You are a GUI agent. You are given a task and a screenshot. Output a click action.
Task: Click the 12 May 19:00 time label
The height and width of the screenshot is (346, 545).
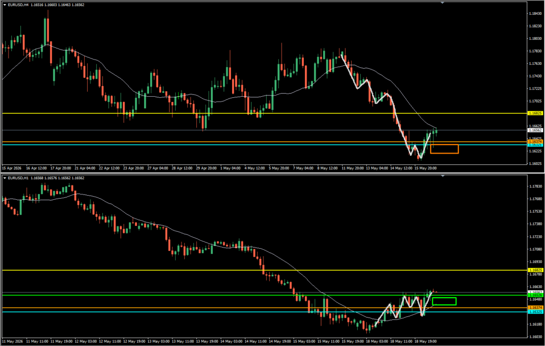135,341
